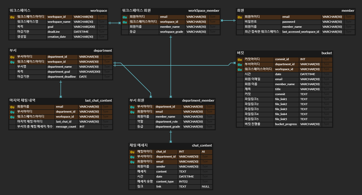
Task: Click the 'last_accessed_workspace_id' column cell
Action: (301, 32)
